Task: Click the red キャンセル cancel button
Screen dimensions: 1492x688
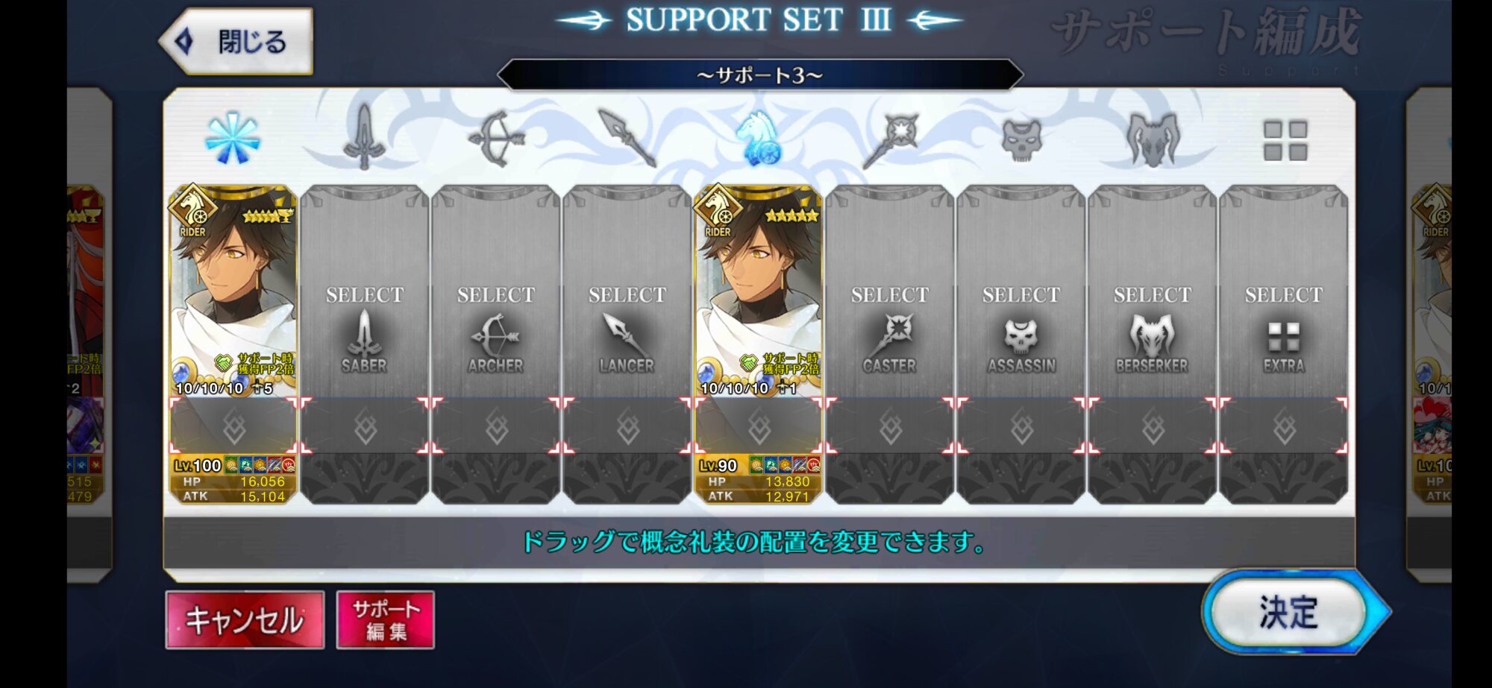Action: [245, 619]
